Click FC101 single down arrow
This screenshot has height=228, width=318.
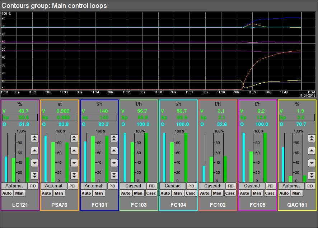point(114,163)
